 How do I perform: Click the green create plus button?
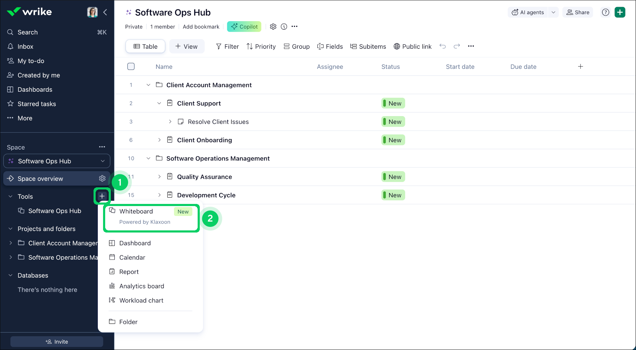[620, 12]
